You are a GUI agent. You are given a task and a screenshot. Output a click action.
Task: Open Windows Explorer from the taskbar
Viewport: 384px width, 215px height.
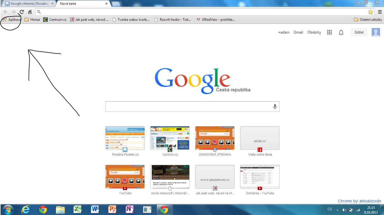[x=60, y=210]
